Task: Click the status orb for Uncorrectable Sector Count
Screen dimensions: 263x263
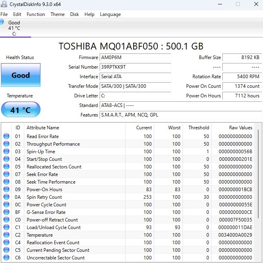Action: (6, 258)
